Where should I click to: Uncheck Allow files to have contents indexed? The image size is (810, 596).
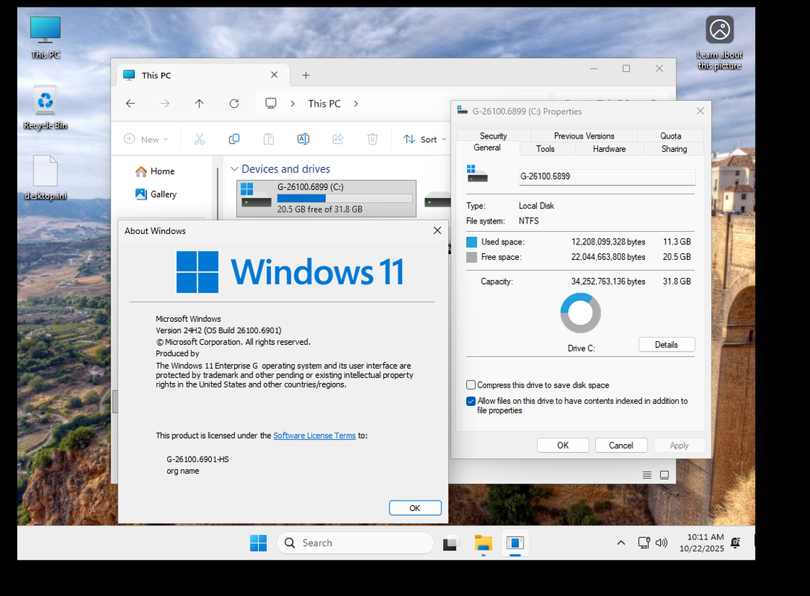pyautogui.click(x=471, y=401)
